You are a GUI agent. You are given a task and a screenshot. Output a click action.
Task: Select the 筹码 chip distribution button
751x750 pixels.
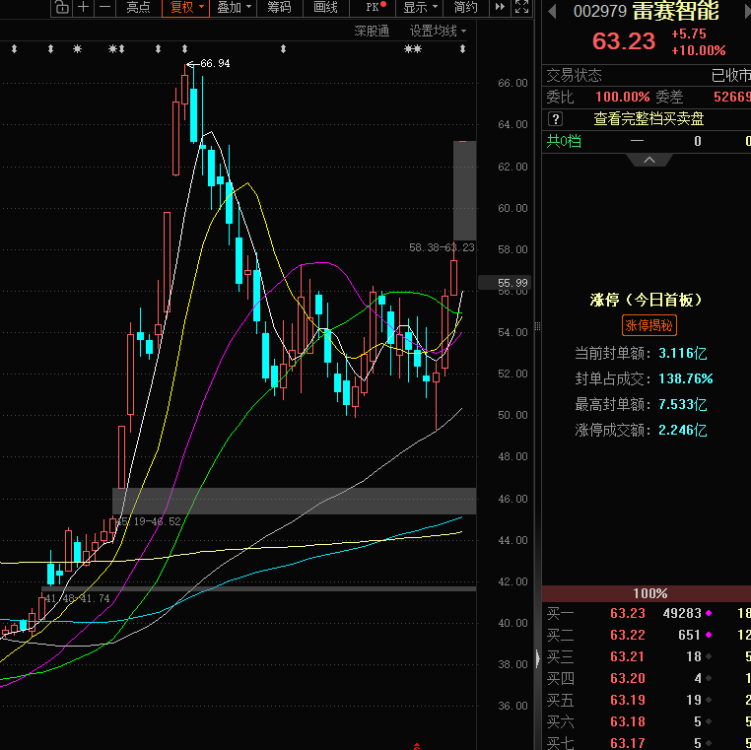tap(279, 8)
